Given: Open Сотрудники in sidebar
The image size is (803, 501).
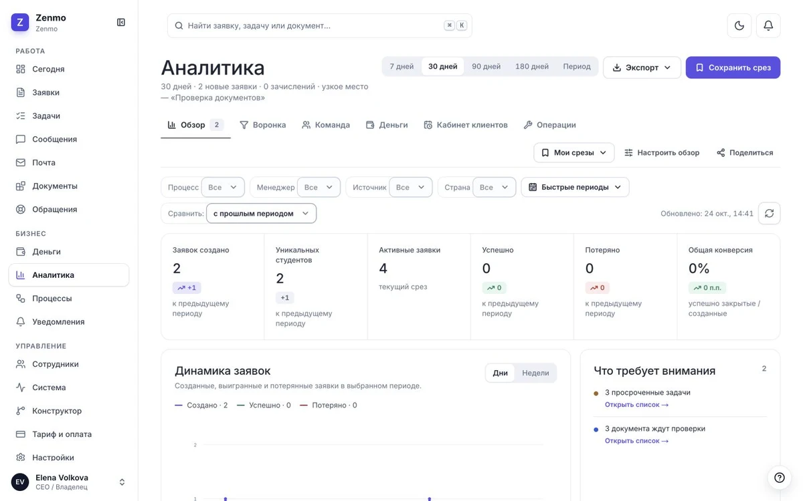Looking at the screenshot, I should pyautogui.click(x=69, y=364).
